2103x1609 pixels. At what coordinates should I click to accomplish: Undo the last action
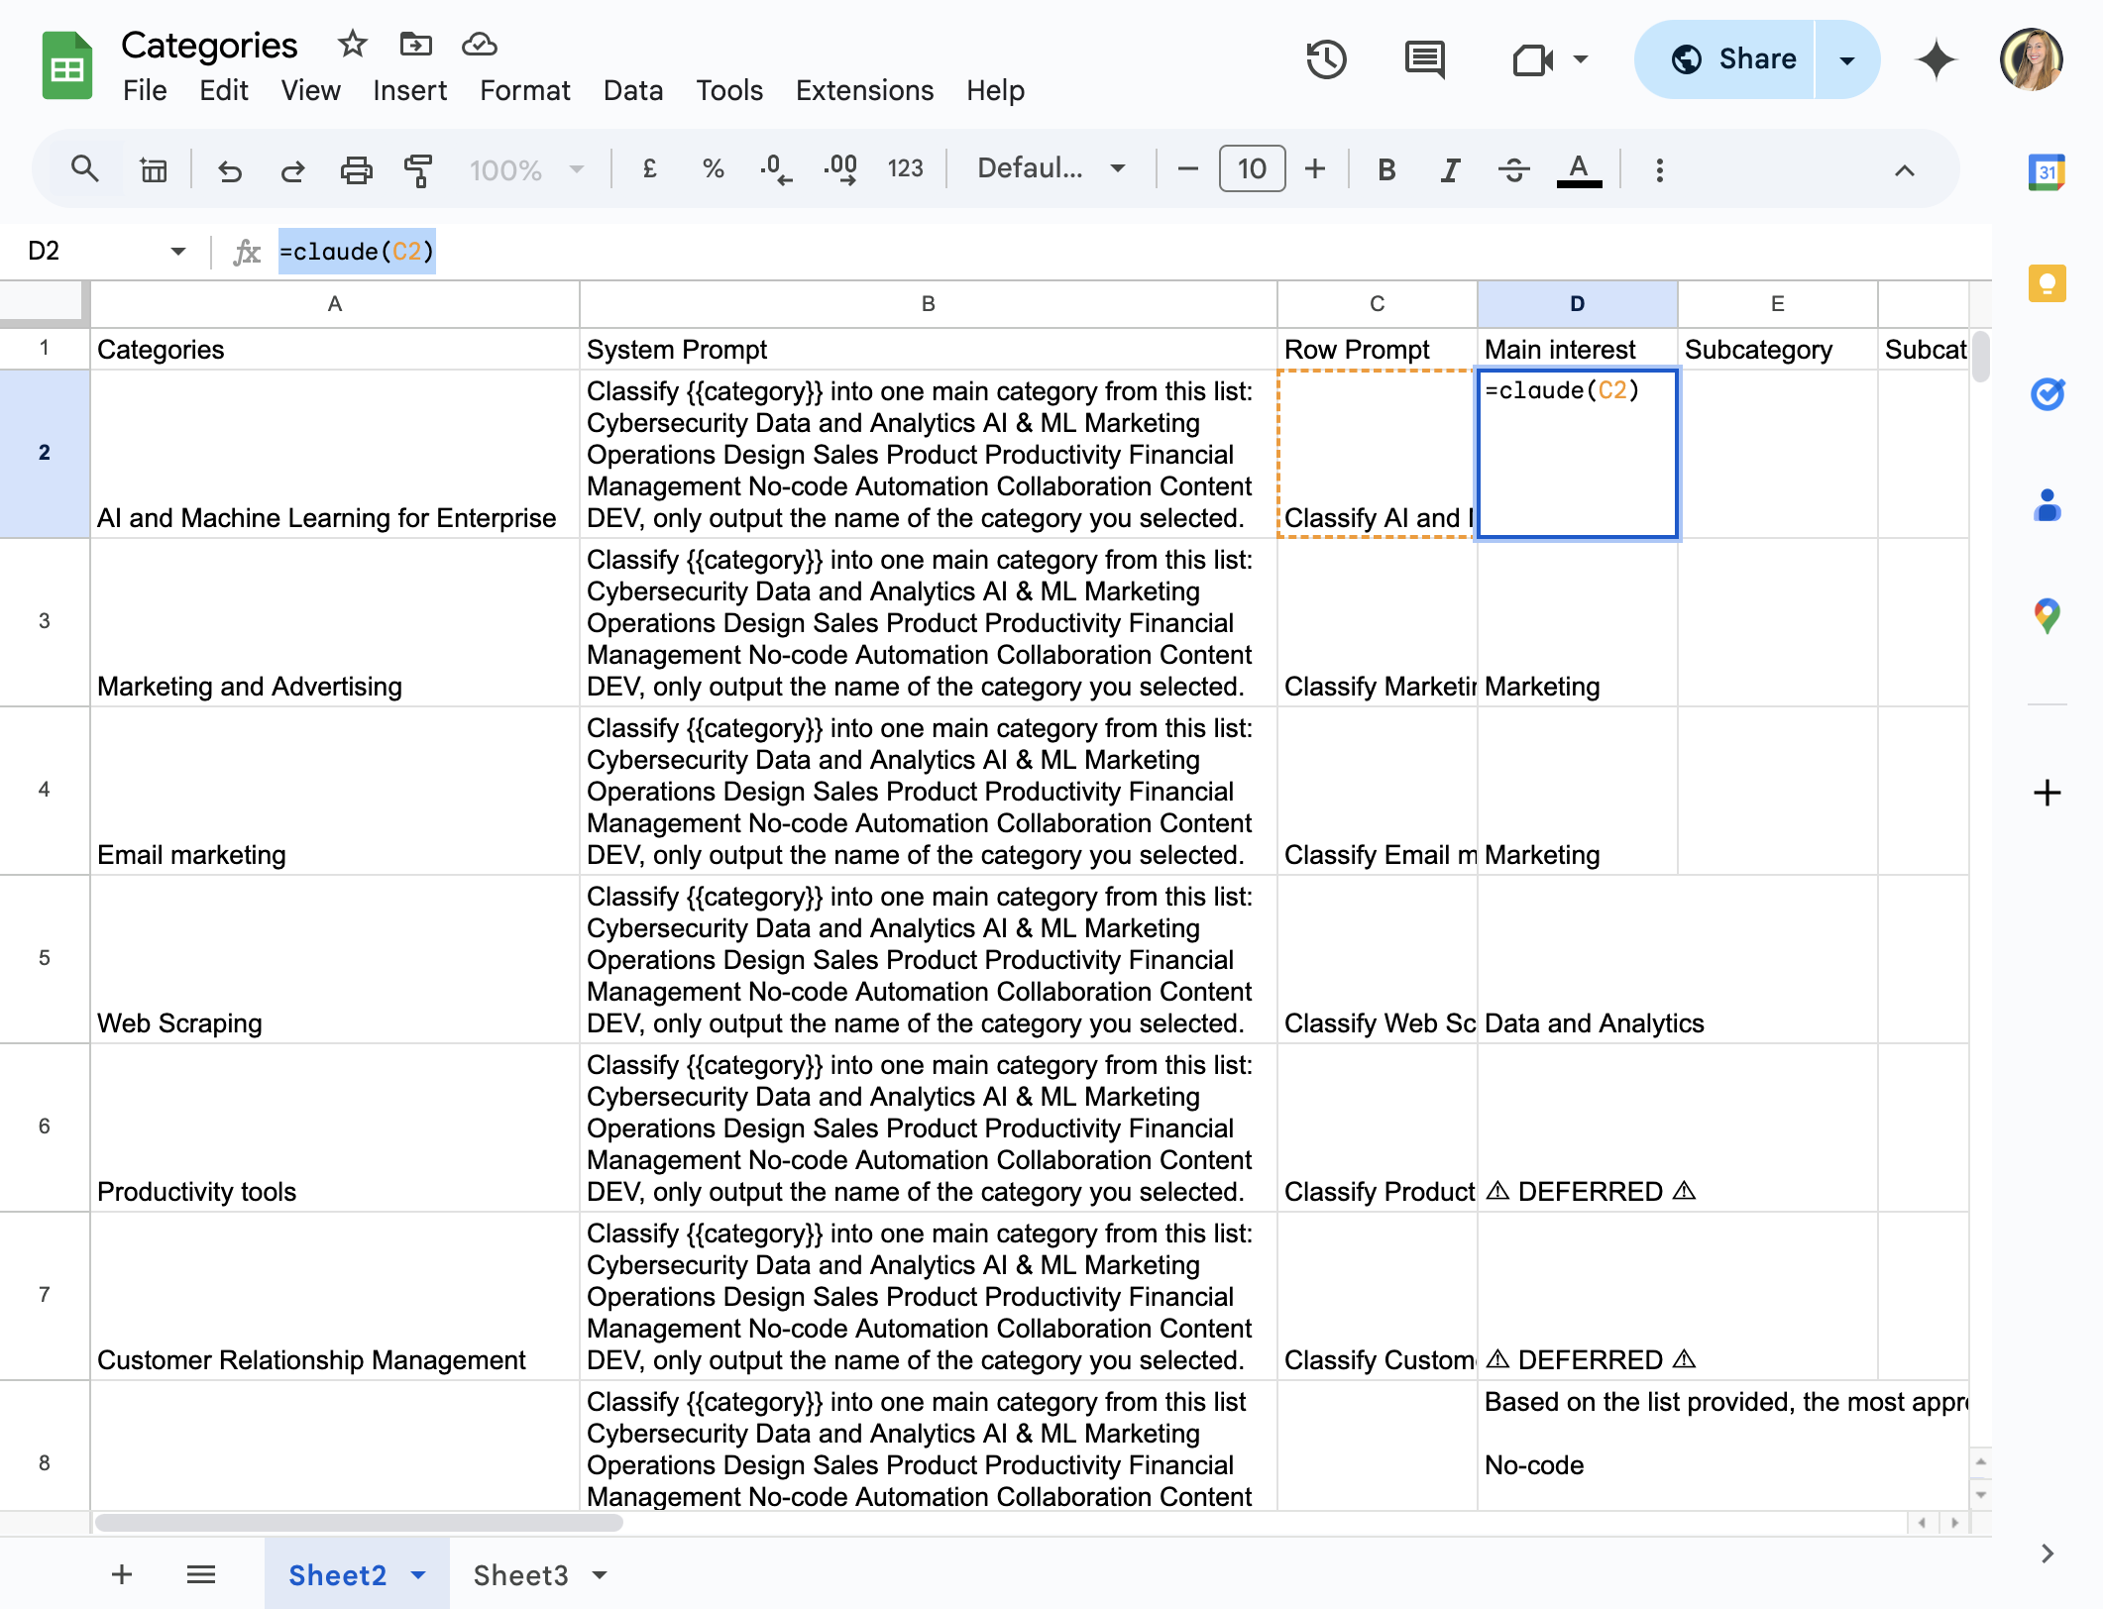tap(229, 170)
